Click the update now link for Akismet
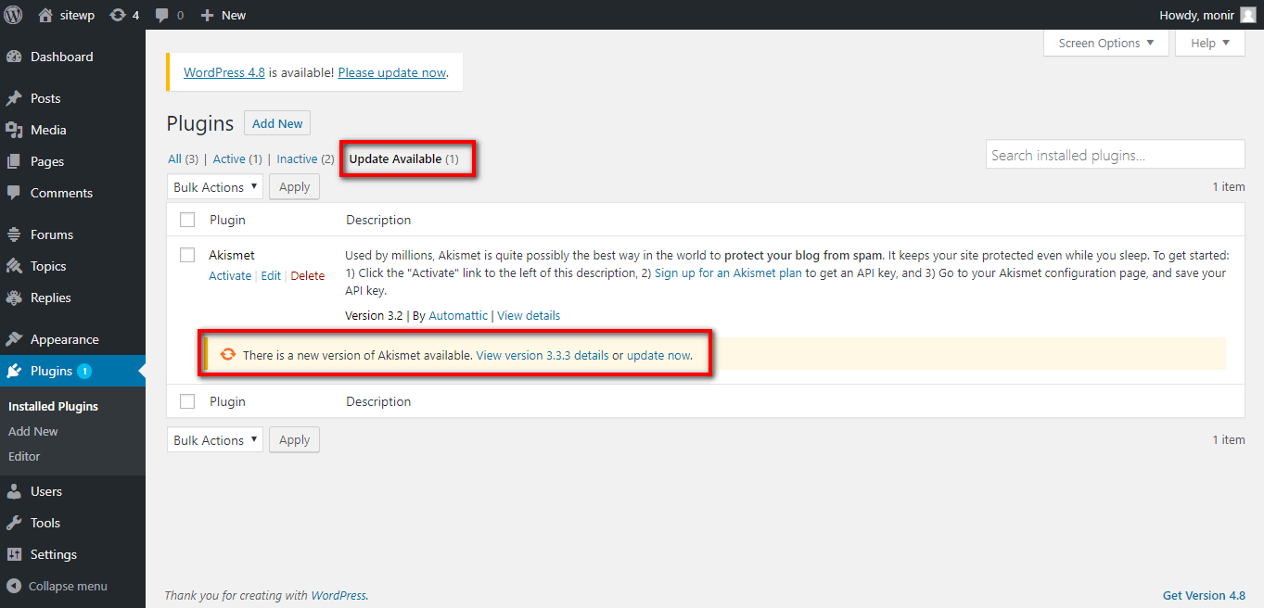This screenshot has width=1264, height=608. [x=658, y=355]
